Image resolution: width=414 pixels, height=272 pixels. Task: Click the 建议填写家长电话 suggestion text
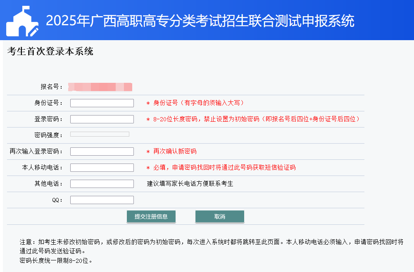[x=190, y=184]
